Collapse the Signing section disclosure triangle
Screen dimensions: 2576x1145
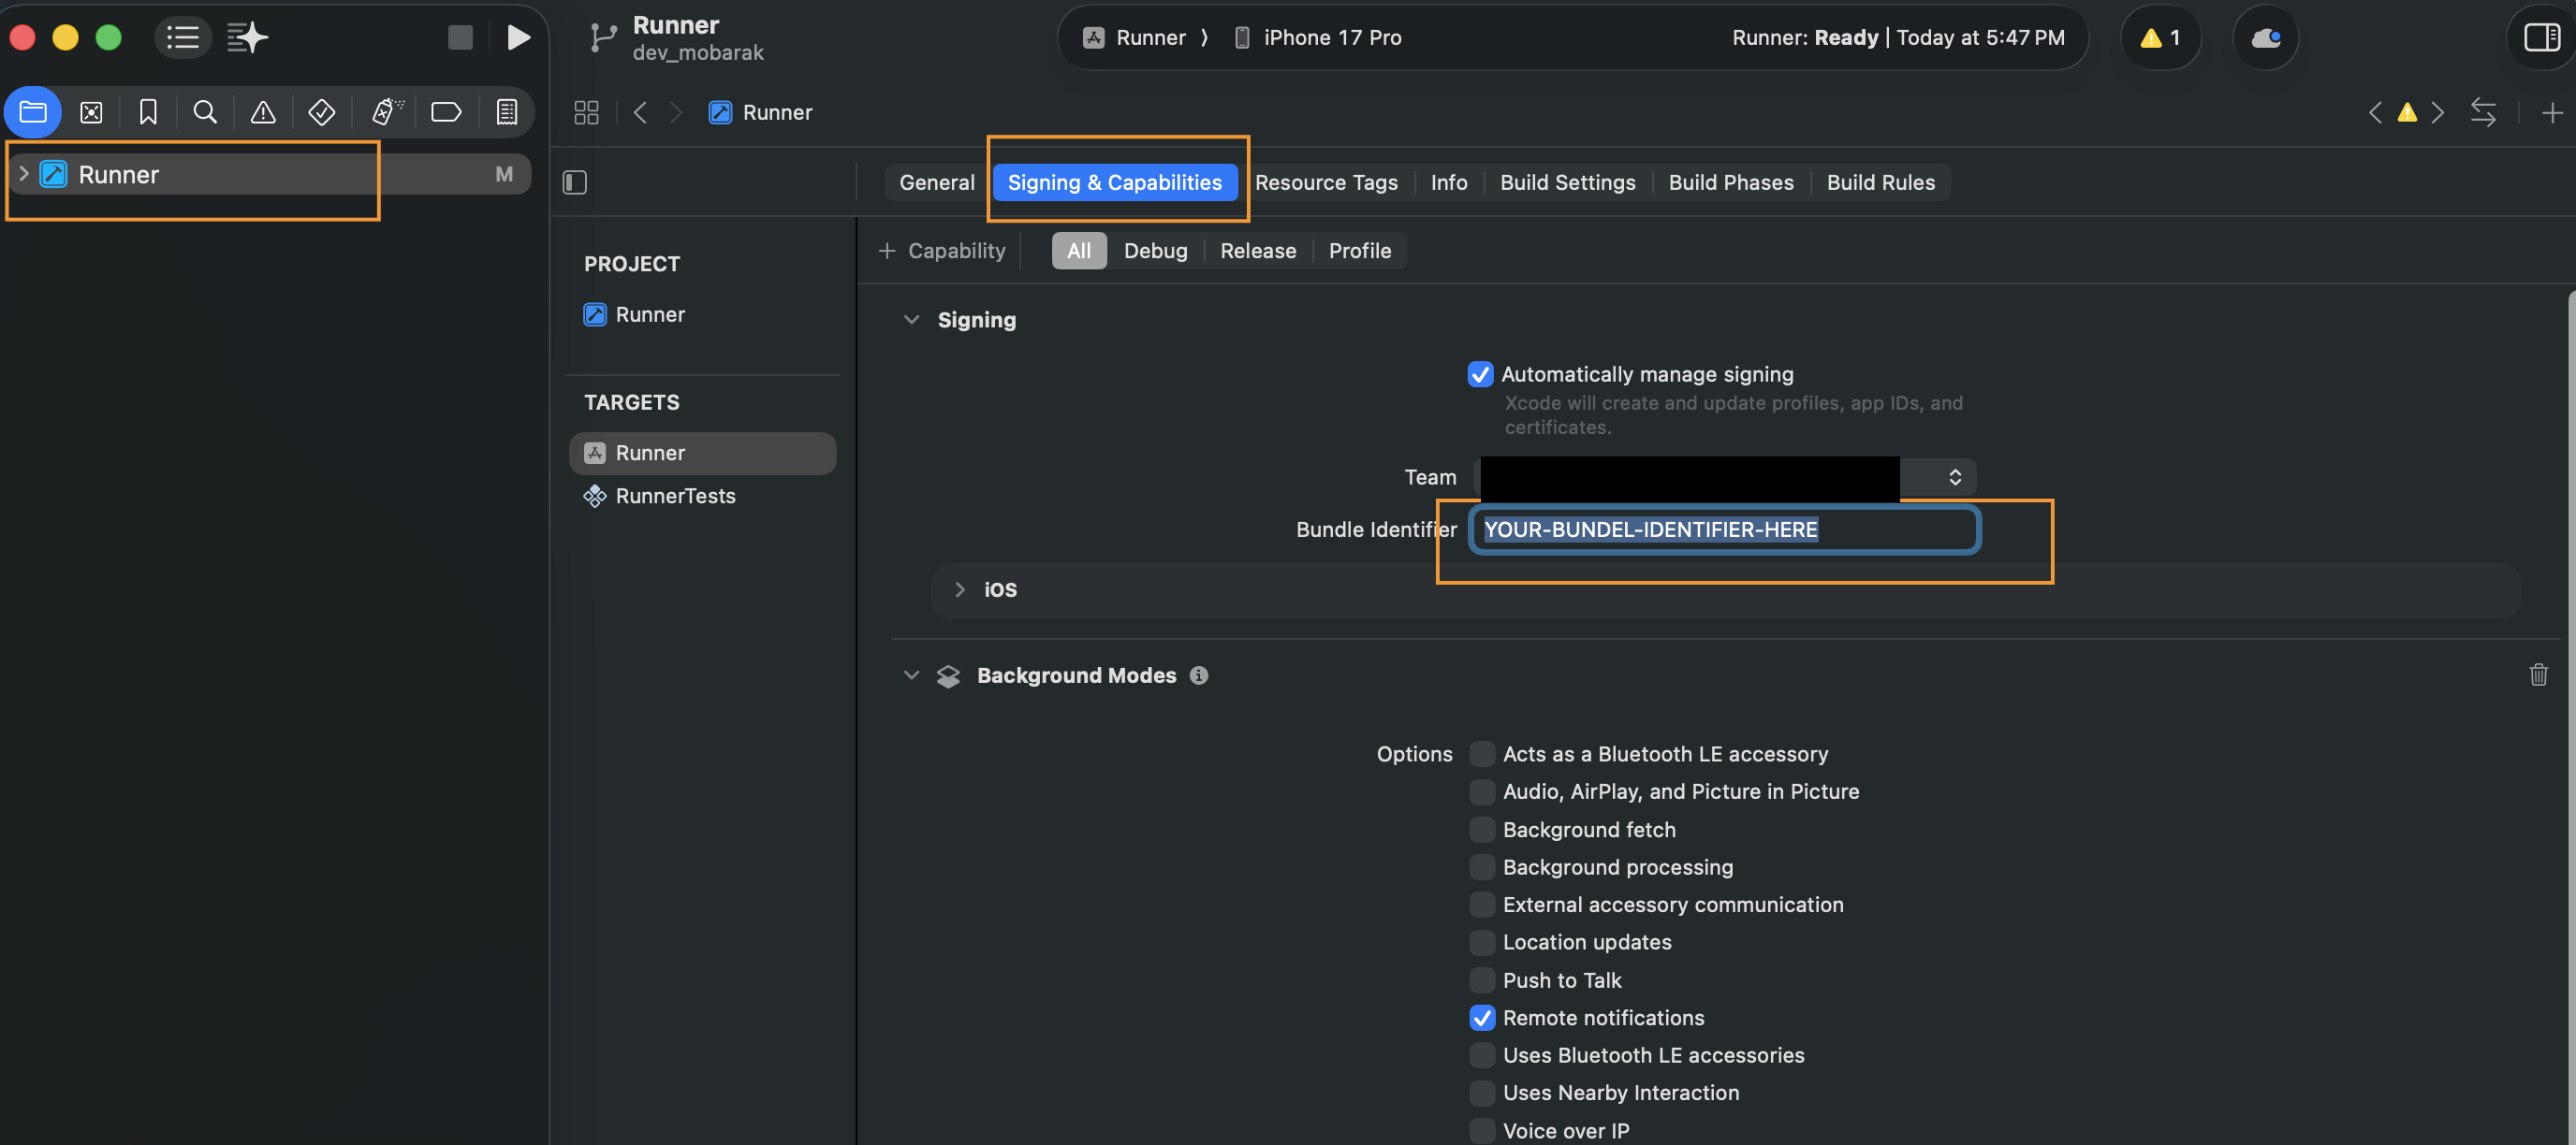pyautogui.click(x=911, y=320)
